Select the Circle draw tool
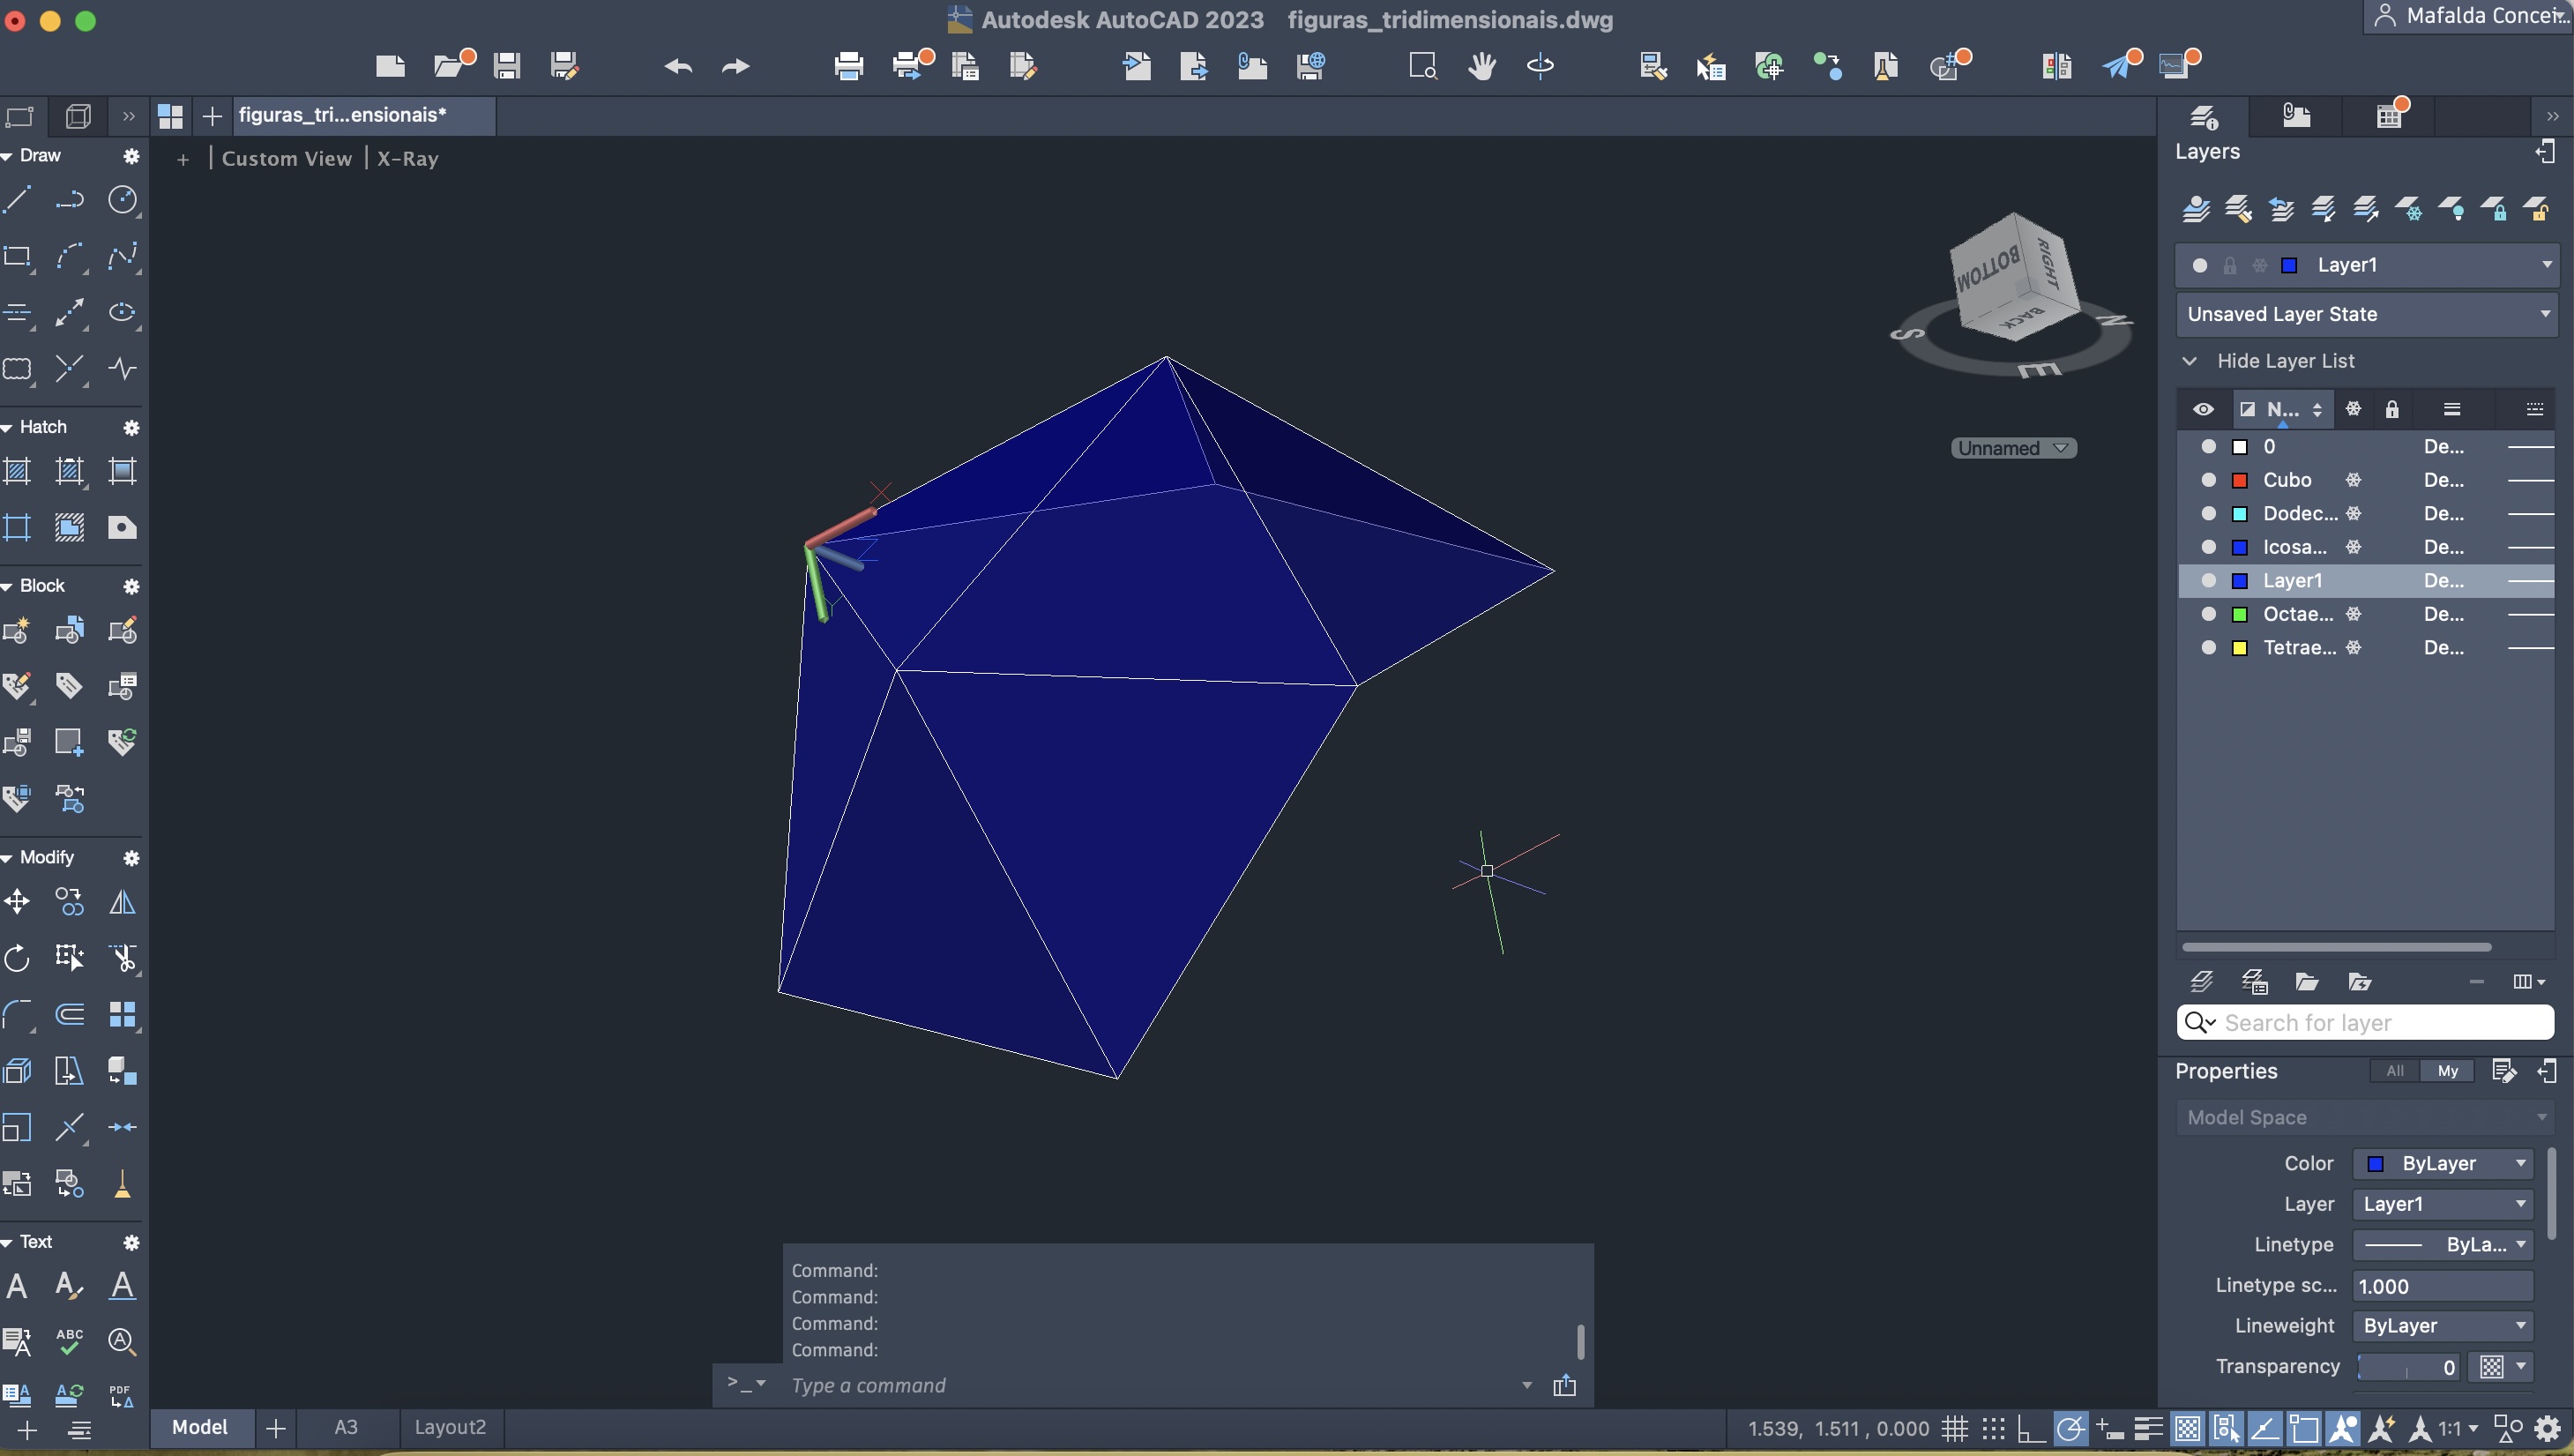The image size is (2574, 1456). pyautogui.click(x=122, y=200)
